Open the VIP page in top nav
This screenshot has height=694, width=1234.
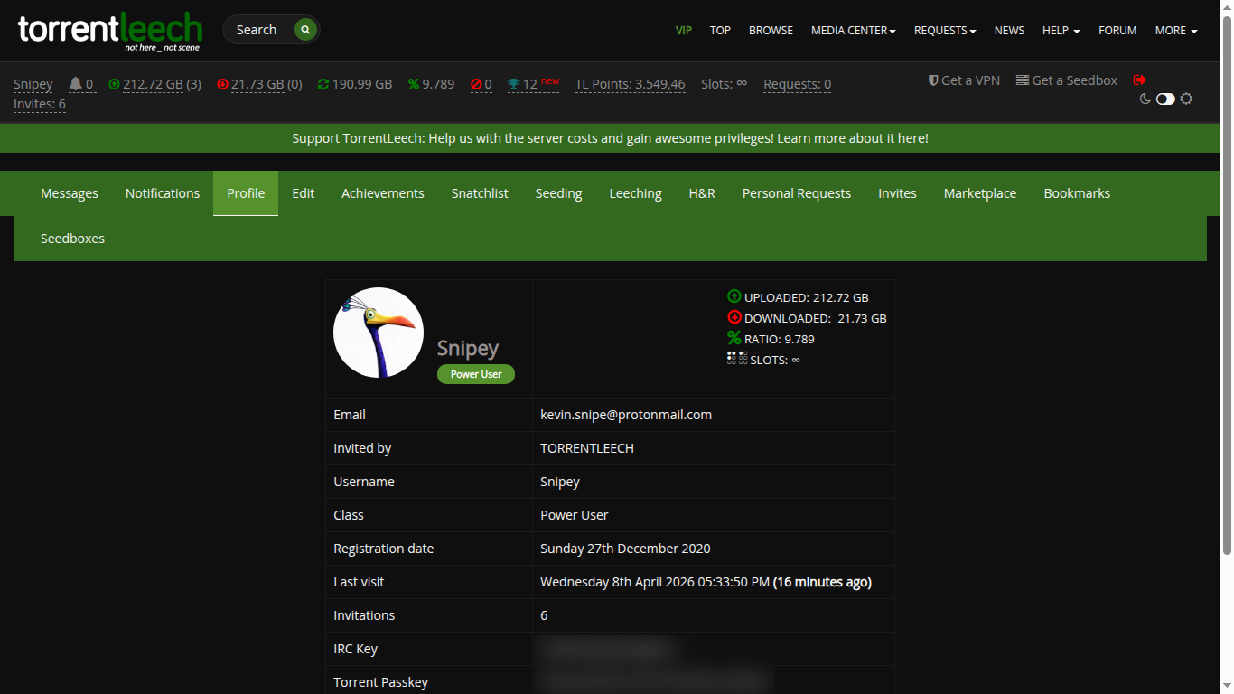pyautogui.click(x=684, y=31)
